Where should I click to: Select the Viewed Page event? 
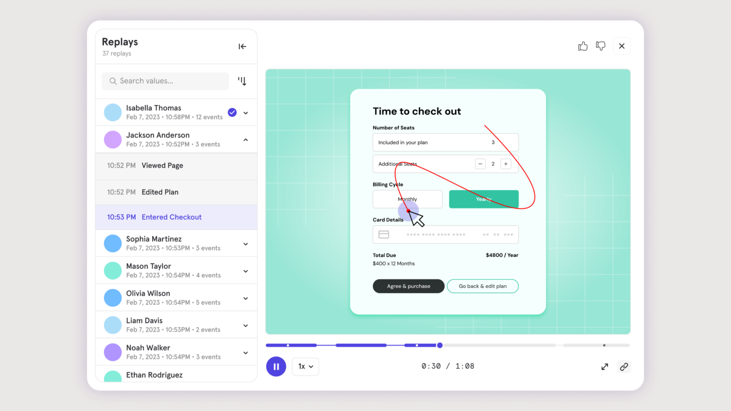coord(162,166)
